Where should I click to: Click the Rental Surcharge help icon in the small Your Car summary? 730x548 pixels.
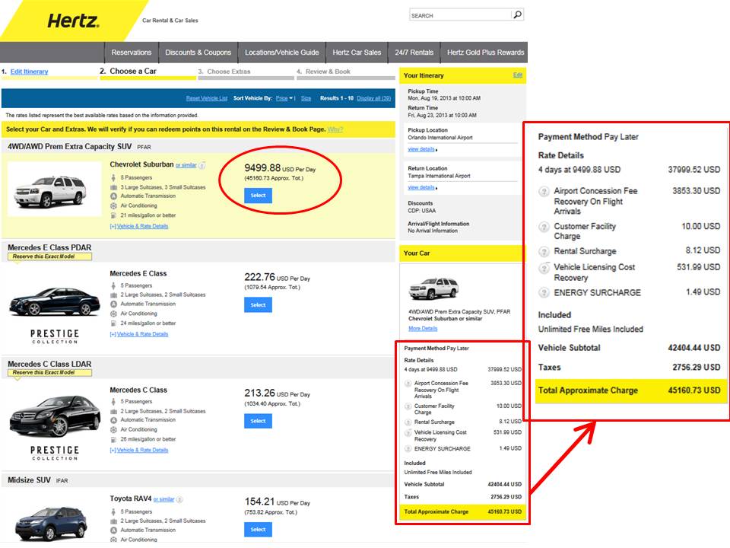(408, 422)
